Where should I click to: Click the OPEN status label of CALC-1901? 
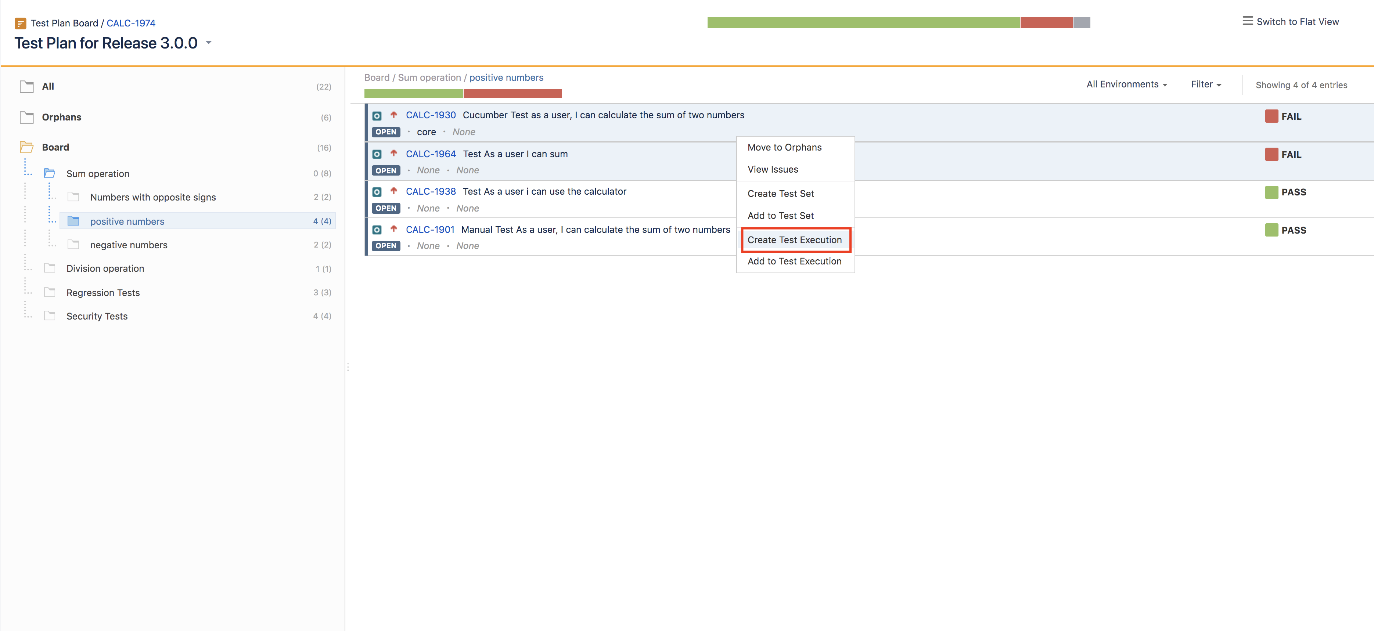(386, 246)
